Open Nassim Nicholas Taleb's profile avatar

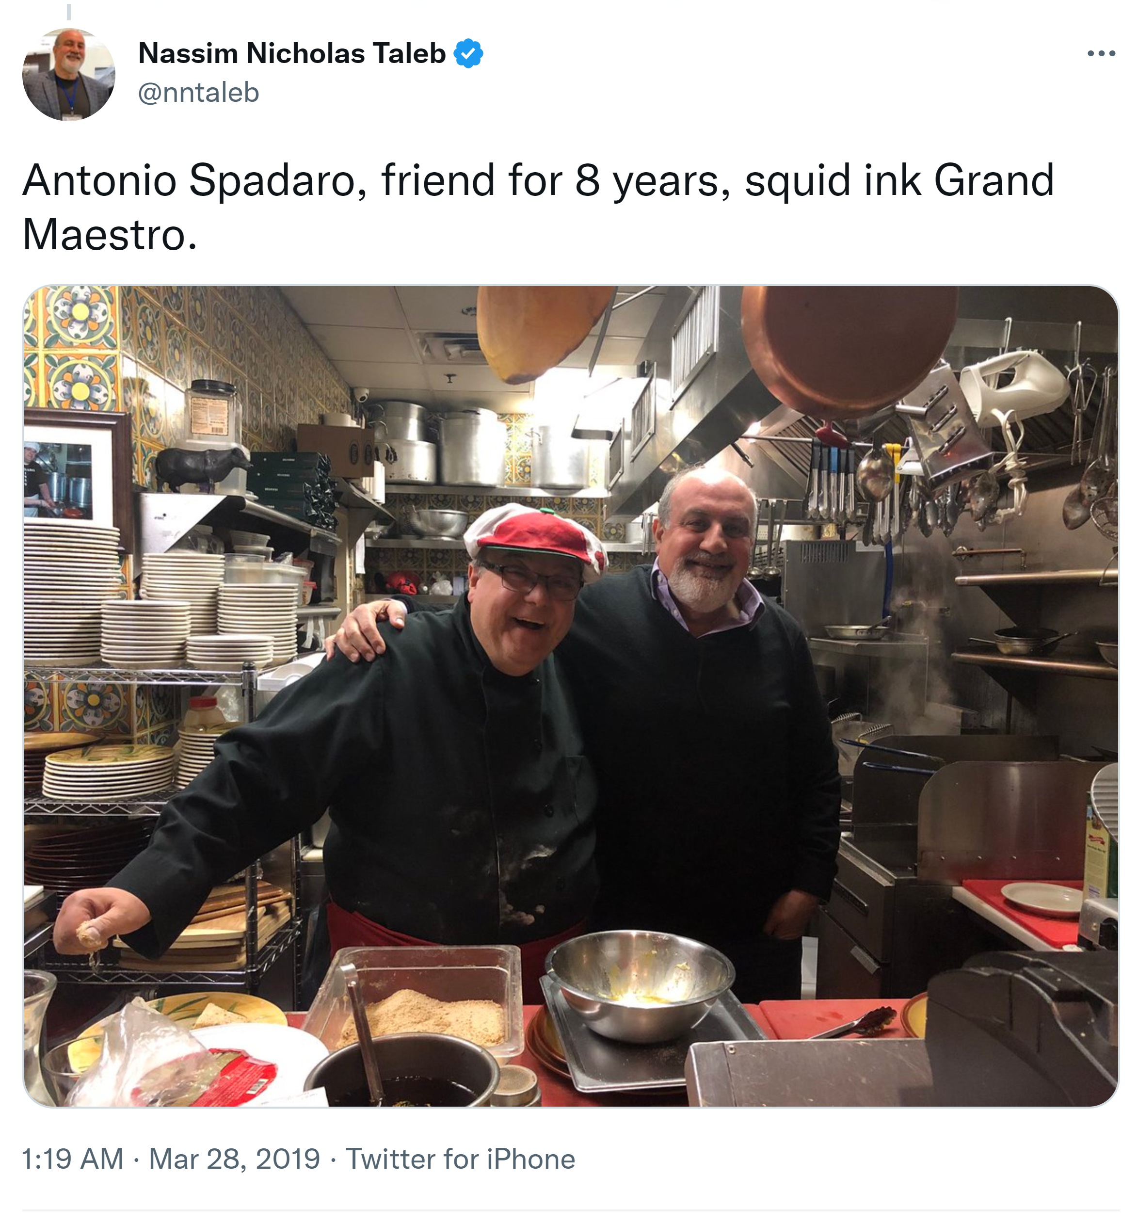tap(68, 75)
